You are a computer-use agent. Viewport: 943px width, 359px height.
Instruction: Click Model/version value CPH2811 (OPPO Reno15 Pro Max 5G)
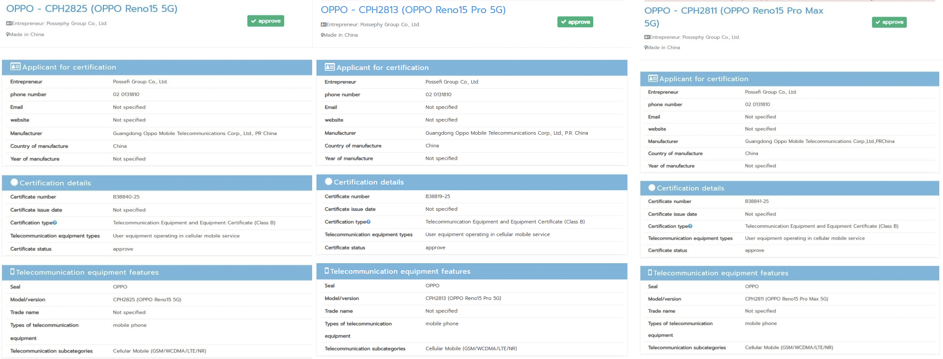pyautogui.click(x=786, y=299)
